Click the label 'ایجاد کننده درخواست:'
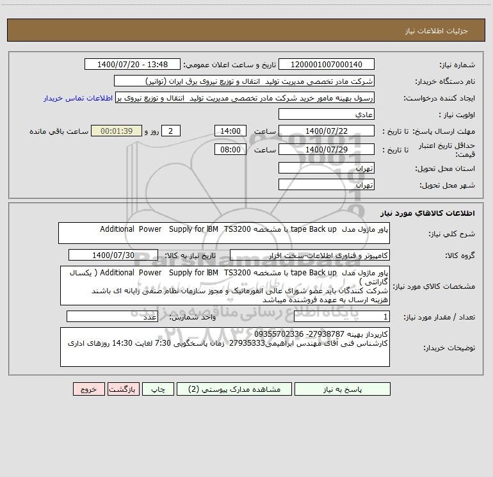The width and height of the screenshot is (493, 477). coord(439,98)
